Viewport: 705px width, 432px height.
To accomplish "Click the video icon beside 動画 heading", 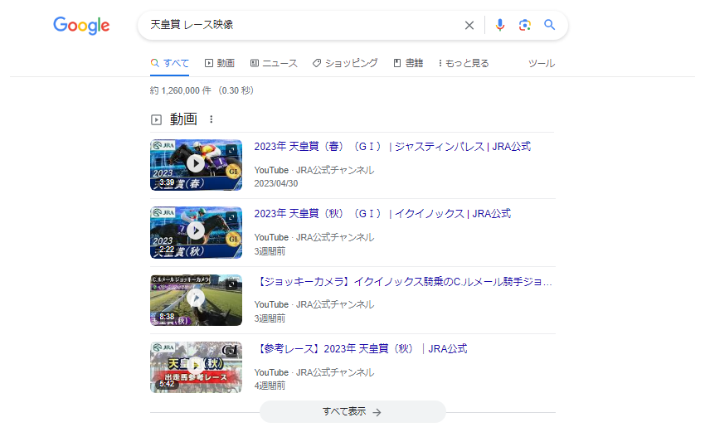I will 156,119.
